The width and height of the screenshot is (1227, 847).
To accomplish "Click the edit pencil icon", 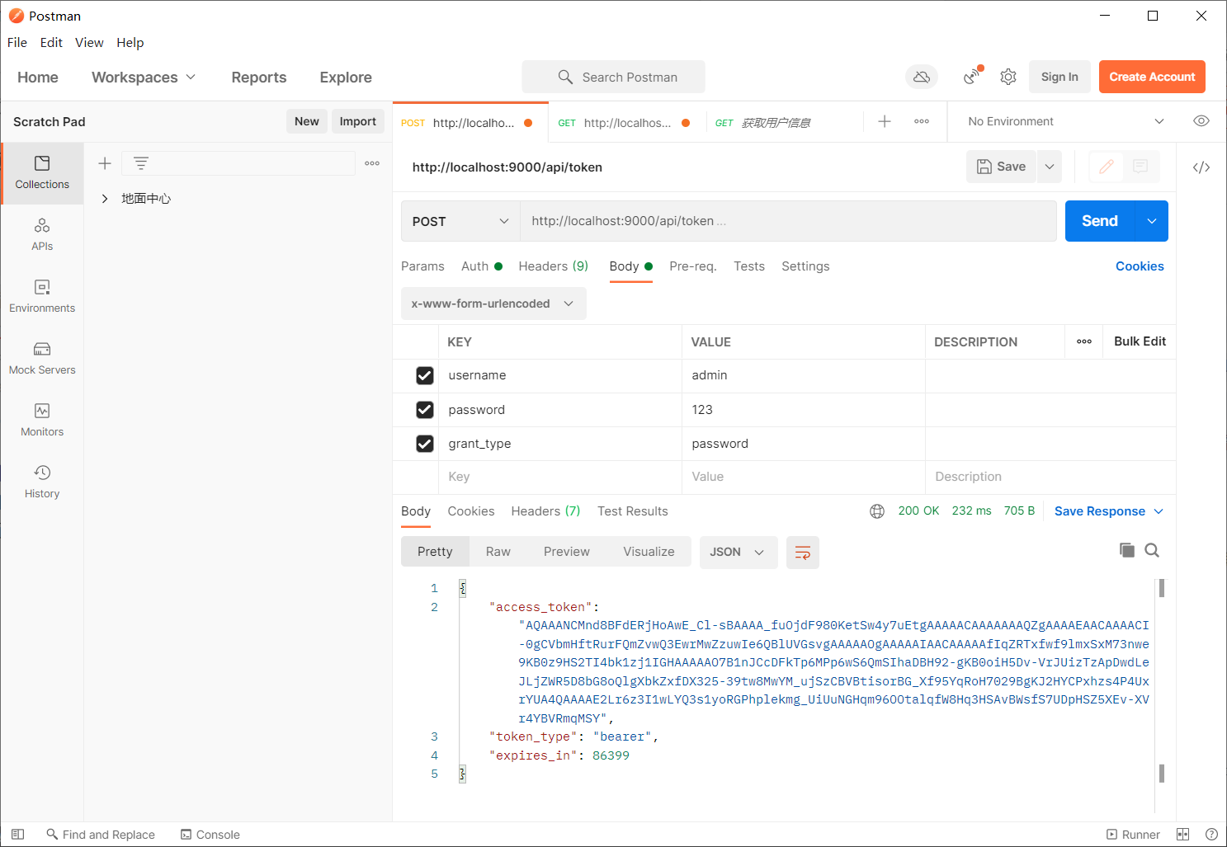I will click(x=1107, y=167).
